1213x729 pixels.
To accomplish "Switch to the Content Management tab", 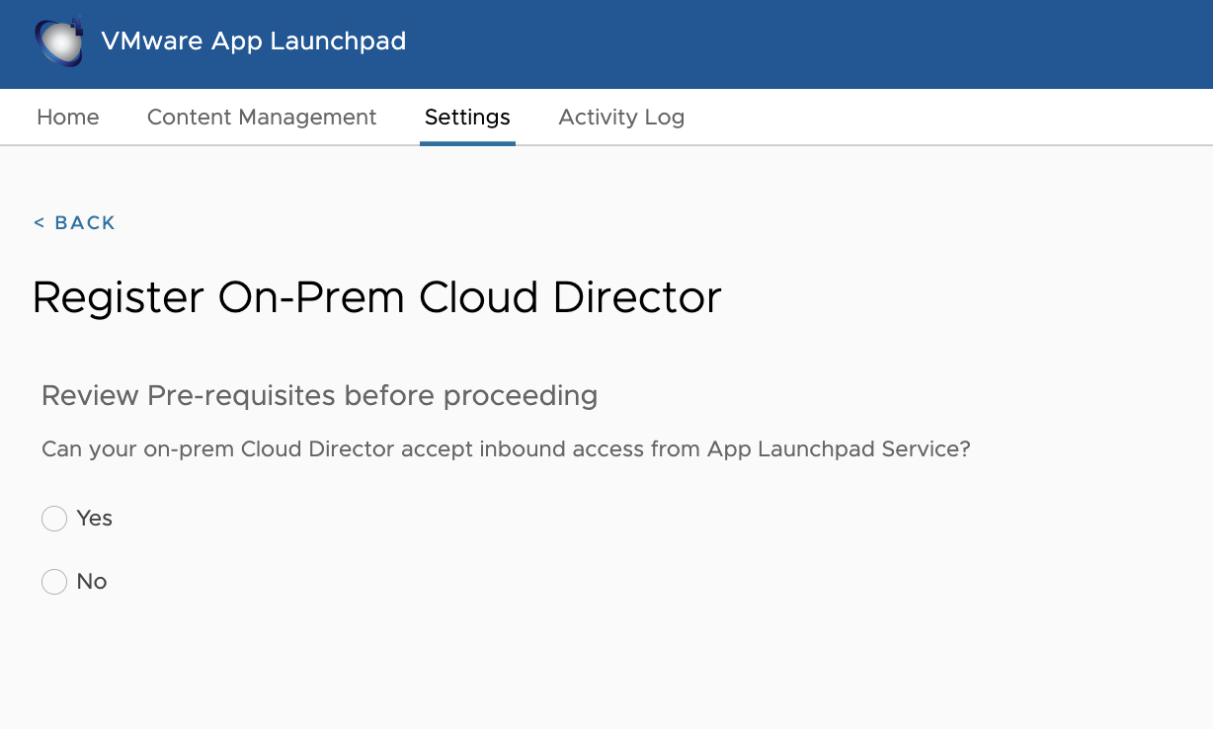I will pyautogui.click(x=262, y=118).
